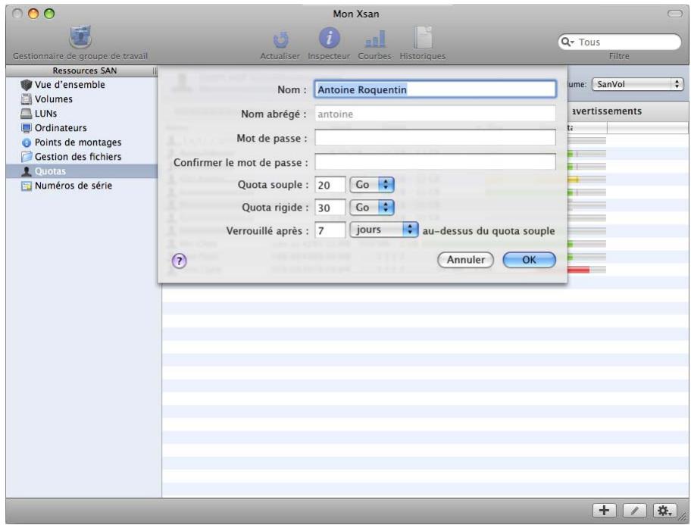
Task: Select LUNs in the sidebar
Action: (39, 114)
